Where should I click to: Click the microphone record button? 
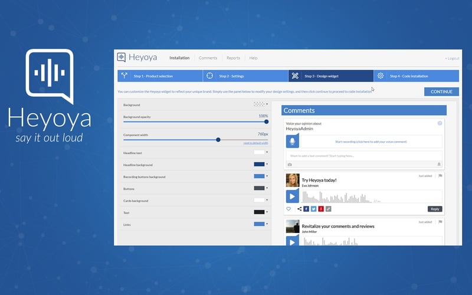292,141
